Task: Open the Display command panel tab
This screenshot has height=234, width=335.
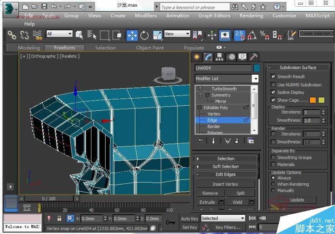Action: point(242,57)
